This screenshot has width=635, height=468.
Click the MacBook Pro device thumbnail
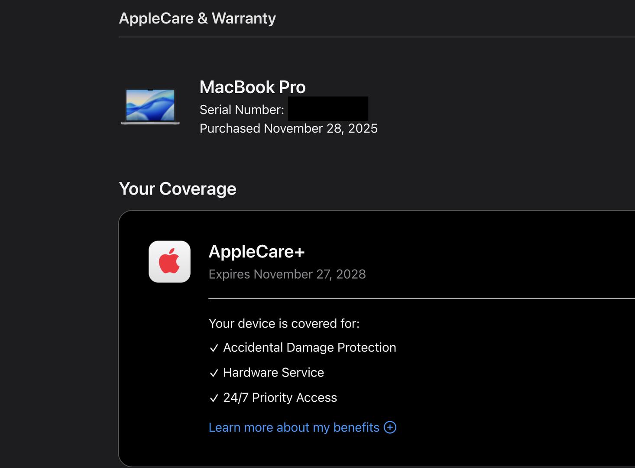point(150,106)
